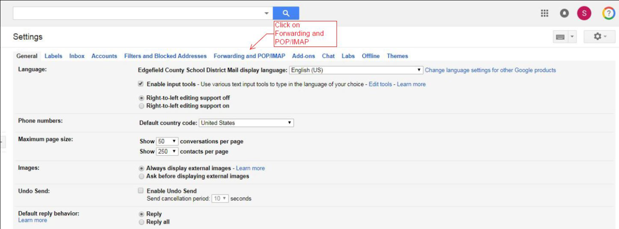
Task: Open the settings gear menu
Action: [x=599, y=37]
